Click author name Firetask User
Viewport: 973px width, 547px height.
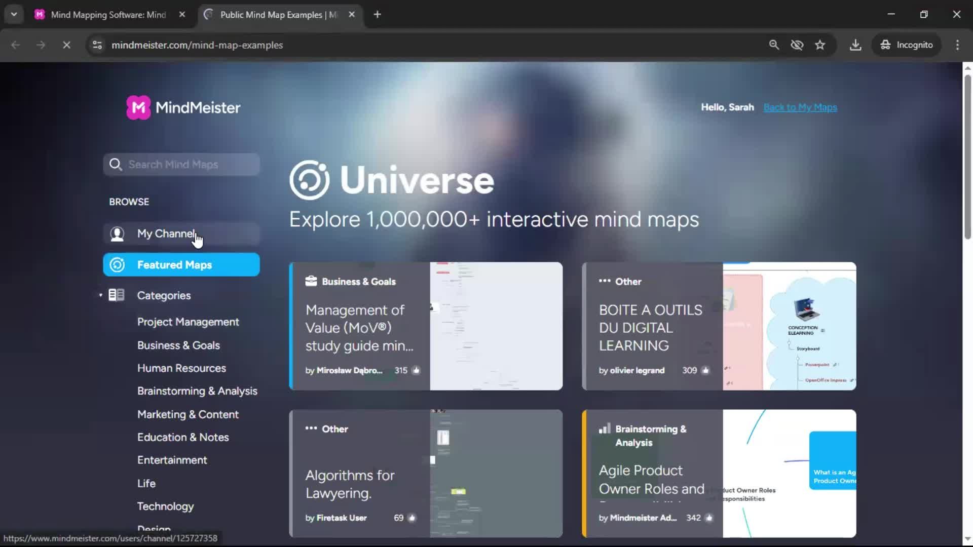pyautogui.click(x=341, y=518)
